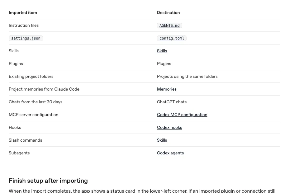Follow the Skills link in the Skills row
The height and width of the screenshot is (193, 289).
tap(162, 51)
